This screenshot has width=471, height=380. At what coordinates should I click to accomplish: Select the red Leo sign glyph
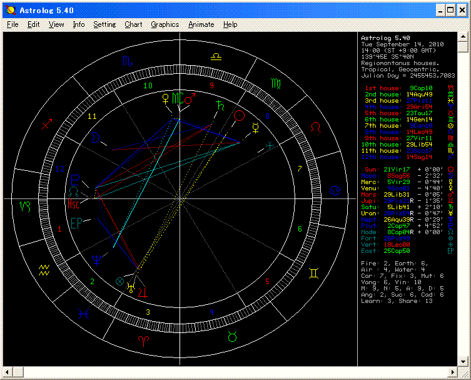coord(315,126)
